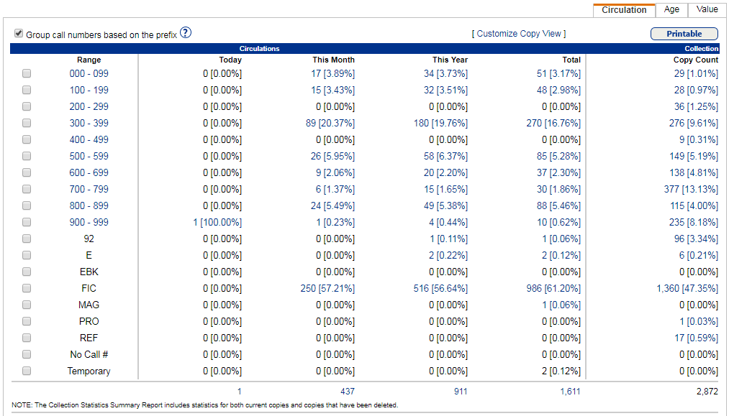Click the help question mark icon

(186, 33)
